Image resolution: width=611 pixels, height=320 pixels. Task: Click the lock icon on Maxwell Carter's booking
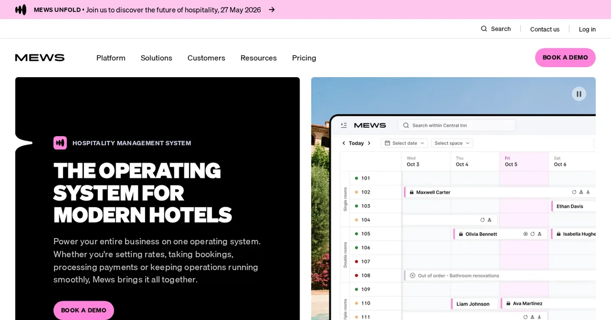[x=411, y=192]
